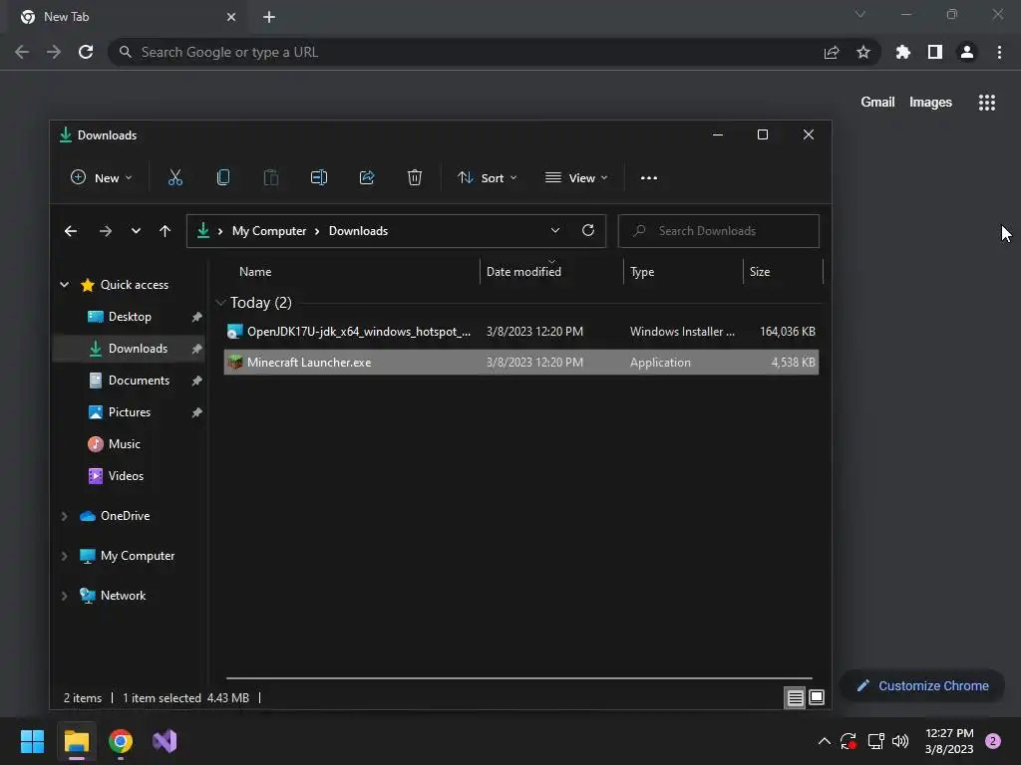1021x765 pixels.
Task: Open recent locations dropdown arrow
Action: [x=136, y=231]
